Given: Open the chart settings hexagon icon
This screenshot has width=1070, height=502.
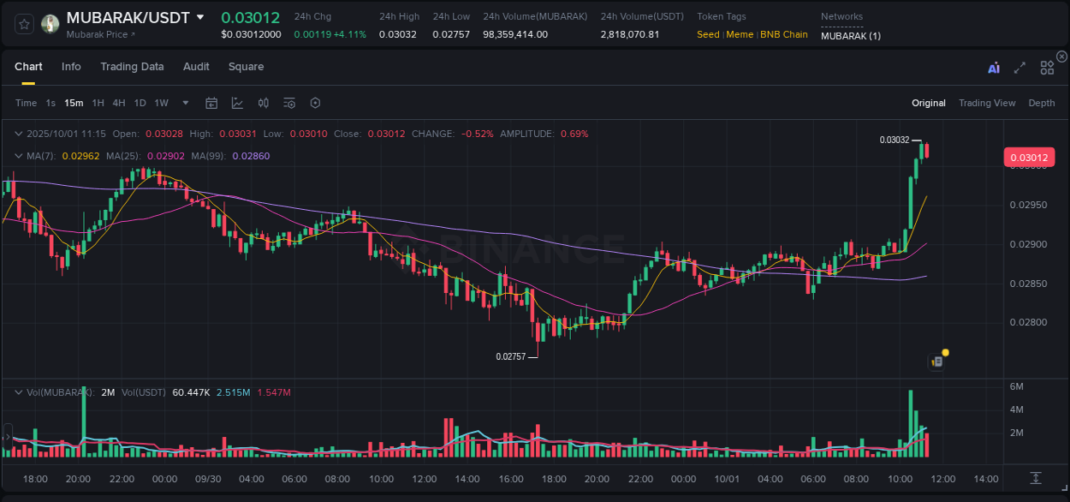Looking at the screenshot, I should coord(315,103).
